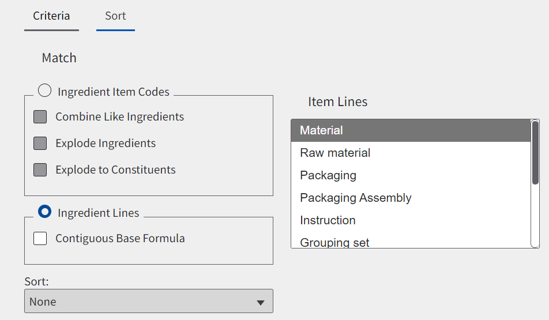
Task: Toggle the Combine Like Ingredients checkbox
Action: tap(40, 116)
